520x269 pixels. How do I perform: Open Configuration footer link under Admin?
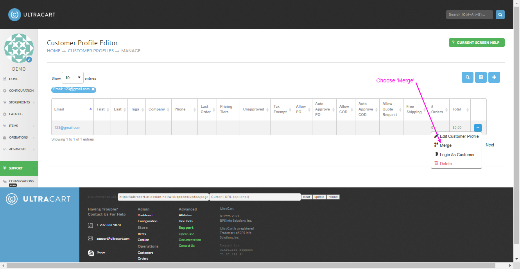[147, 221]
